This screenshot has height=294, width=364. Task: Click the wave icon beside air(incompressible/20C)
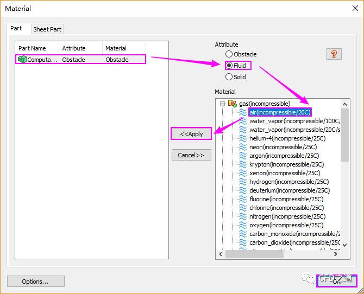(x=242, y=112)
